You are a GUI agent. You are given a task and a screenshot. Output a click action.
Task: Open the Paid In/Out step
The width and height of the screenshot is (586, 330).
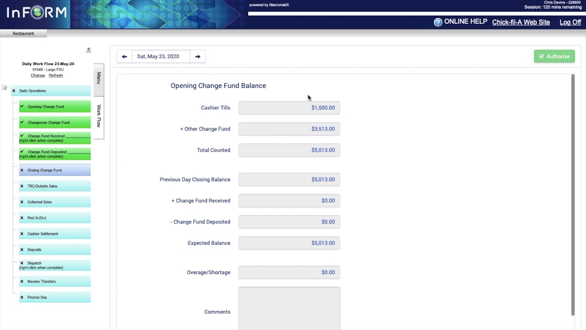(55, 218)
